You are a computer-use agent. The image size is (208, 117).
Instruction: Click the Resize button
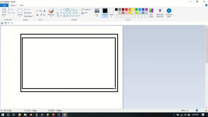pyautogui.click(x=28, y=13)
